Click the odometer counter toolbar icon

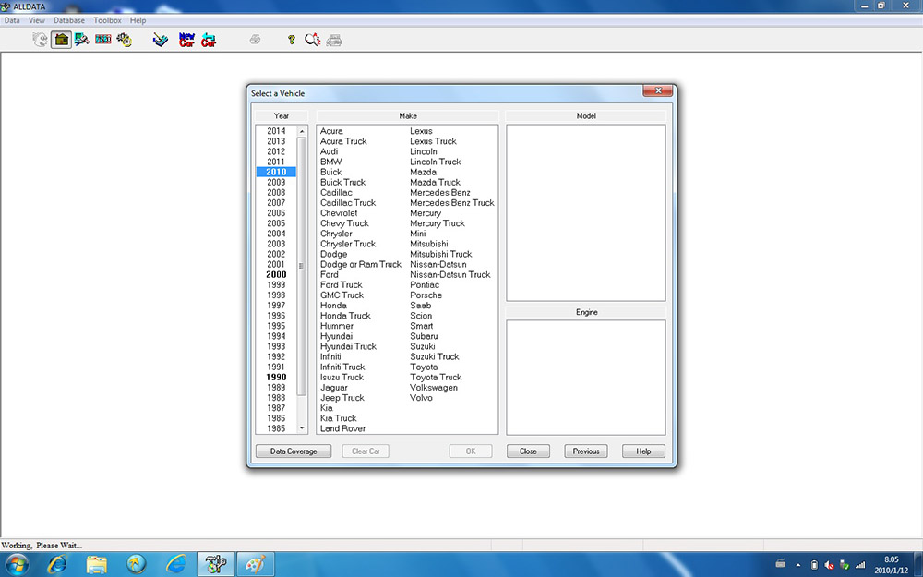click(x=103, y=40)
